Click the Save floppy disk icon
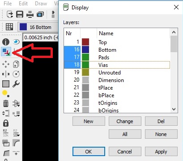Image resolution: width=183 pixels, height=161 pixels. pos(20,14)
